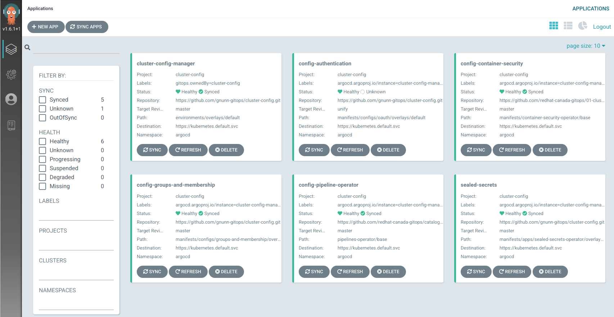Sync the config-authentication app
Screen dimensions: 614x317
314,150
